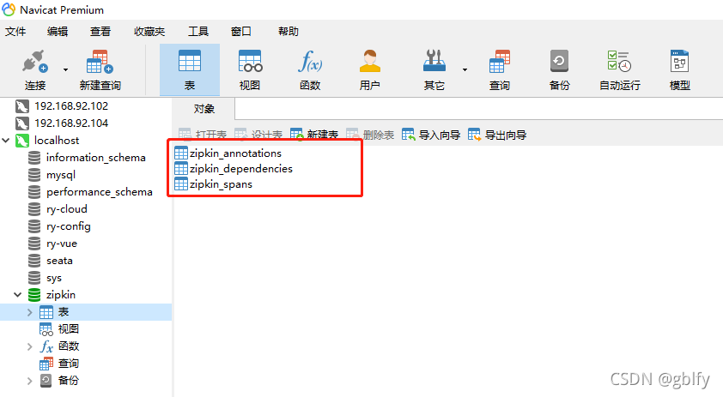
Task: Click the Import Wizard (导入向导) button
Action: pyautogui.click(x=431, y=135)
